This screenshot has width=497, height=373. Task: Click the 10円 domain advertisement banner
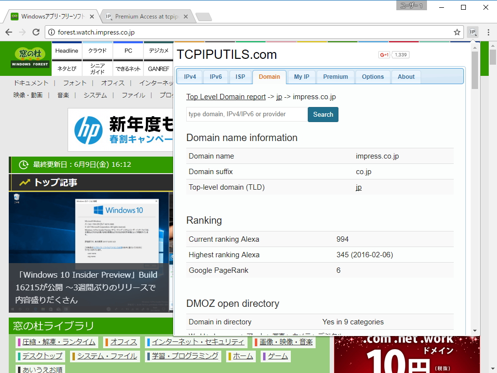[407, 355]
